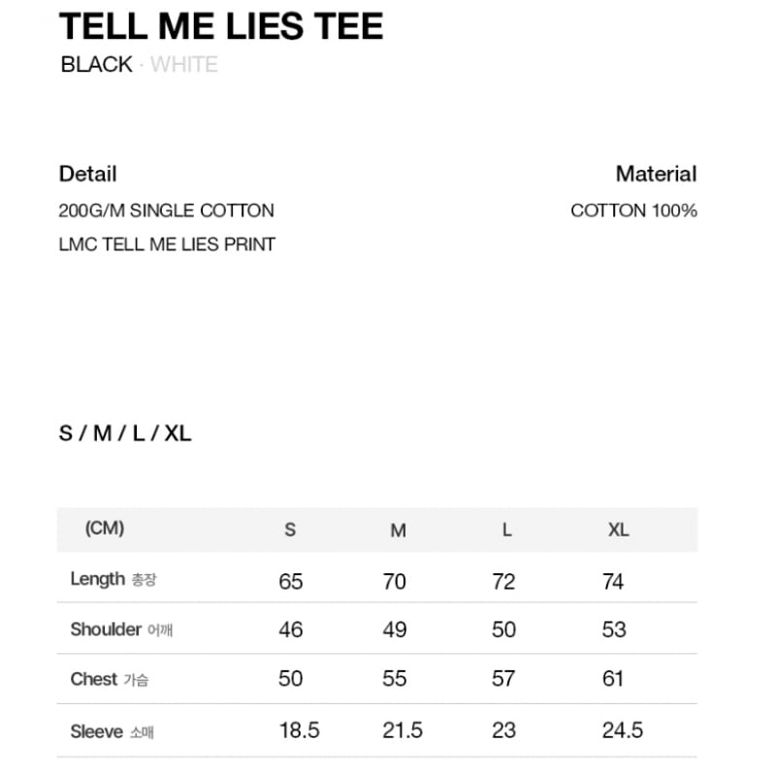Click the 200G/M SINGLE COTTON line
This screenshot has width=776, height=776.
point(166,210)
